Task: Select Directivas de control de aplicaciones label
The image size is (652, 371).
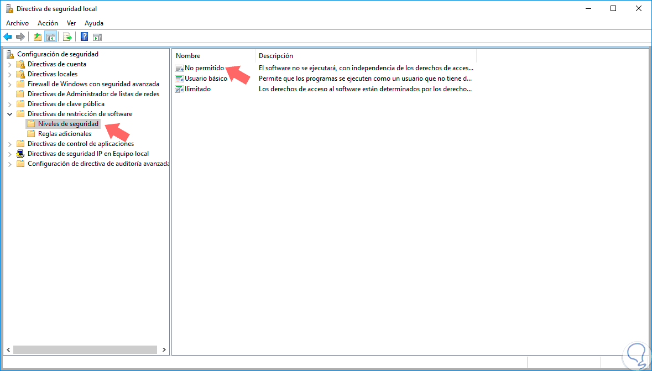Action: pos(81,144)
